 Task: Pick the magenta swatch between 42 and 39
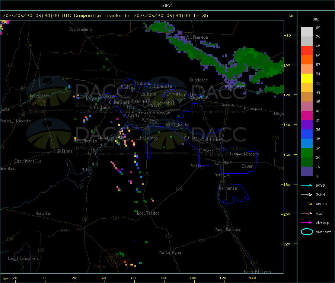307,115
